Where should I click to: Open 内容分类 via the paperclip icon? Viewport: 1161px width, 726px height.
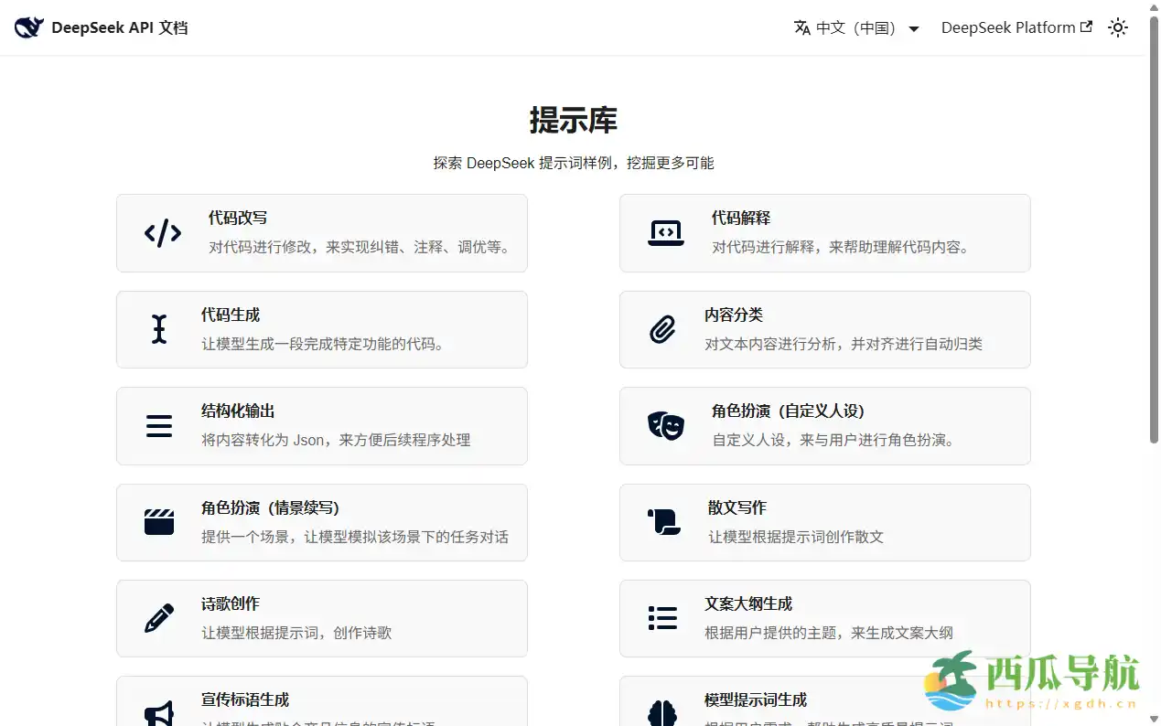(x=665, y=329)
